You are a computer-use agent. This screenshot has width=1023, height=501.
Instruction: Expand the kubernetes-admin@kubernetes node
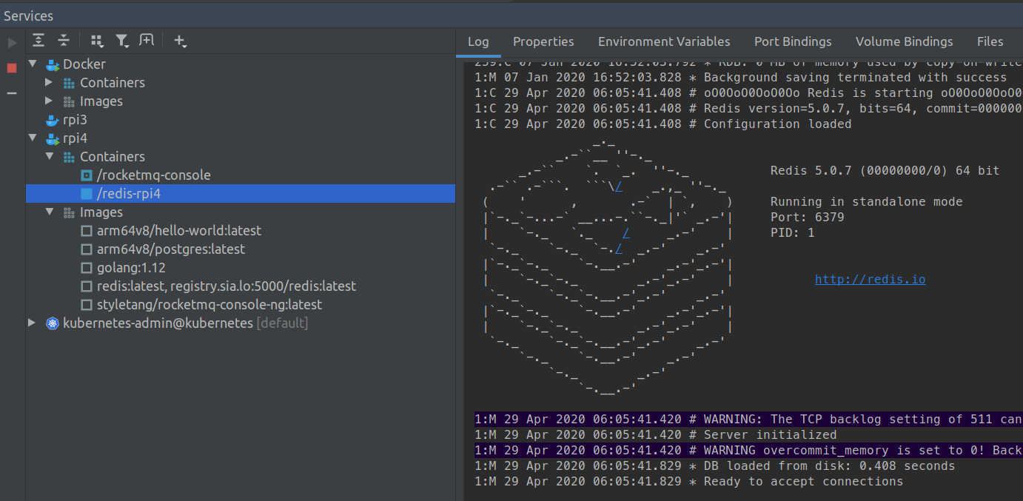click(x=31, y=323)
